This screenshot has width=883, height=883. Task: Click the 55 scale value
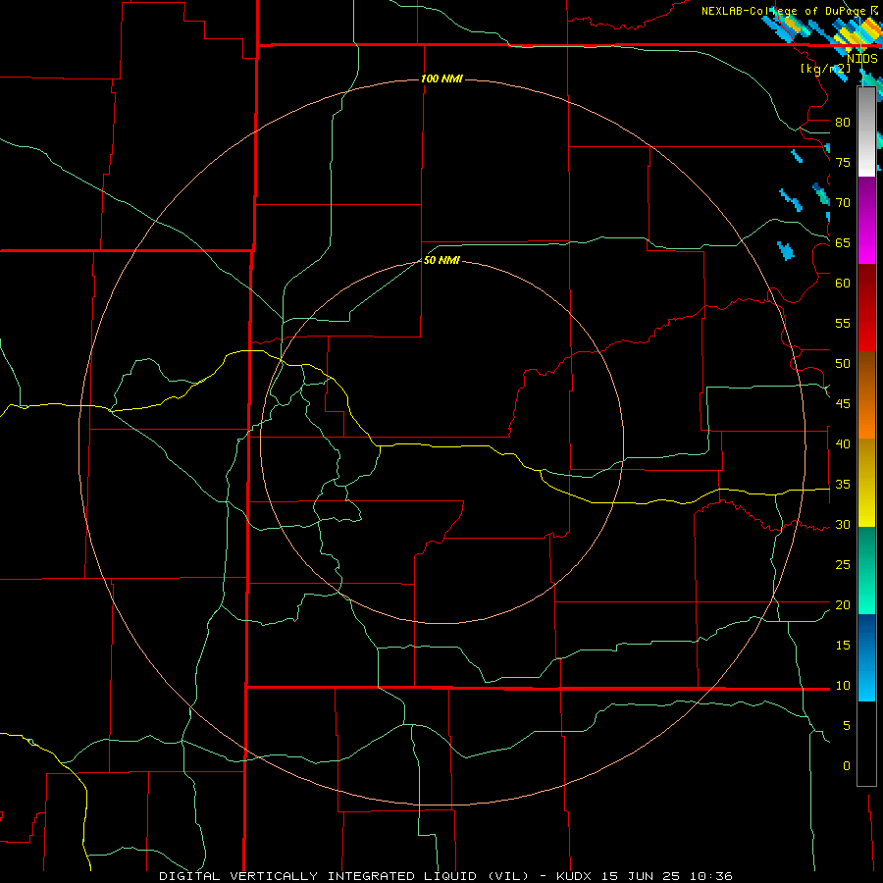tap(843, 323)
